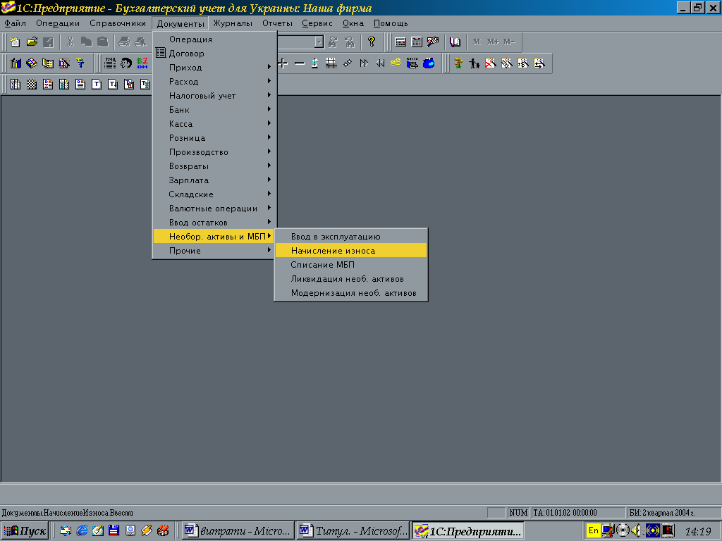Click the yellow coins toolbar icon
This screenshot has width=722, height=541.
396,63
